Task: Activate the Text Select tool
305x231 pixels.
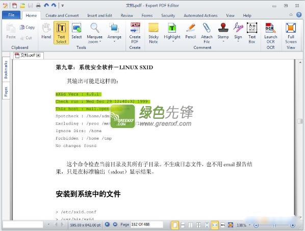Action: click(61, 33)
